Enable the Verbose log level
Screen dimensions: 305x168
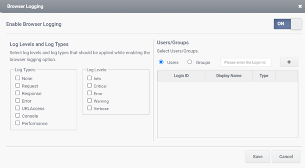90,108
